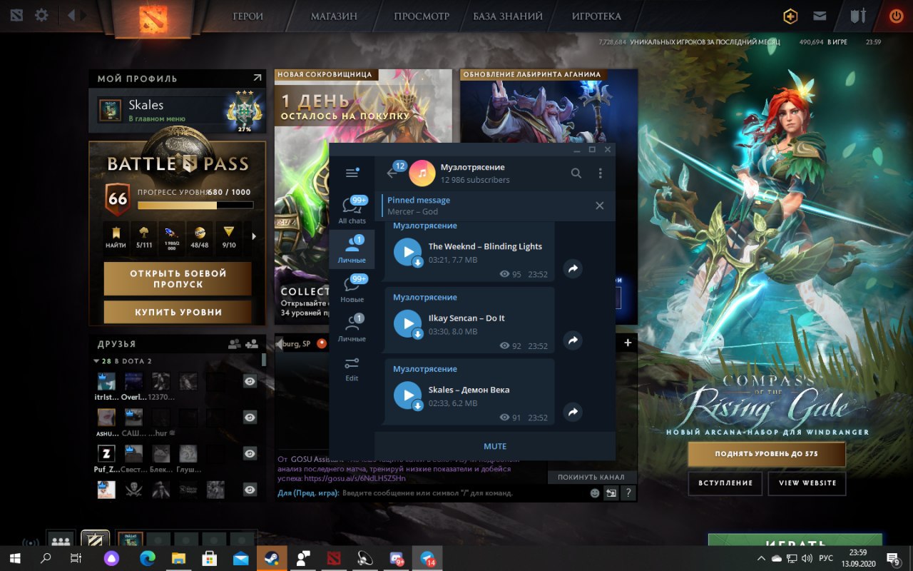
Task: Open the mail envelope in Dota header
Action: pyautogui.click(x=820, y=16)
